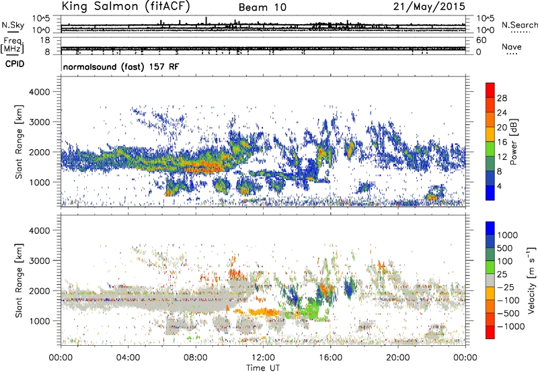The image size is (538, 372).
Task: Click the "12:00" time tick label
Action: (263, 358)
